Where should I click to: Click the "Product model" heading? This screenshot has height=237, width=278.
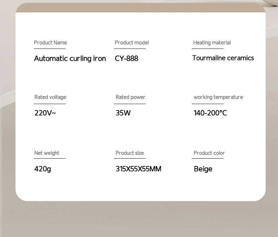pyautogui.click(x=132, y=43)
